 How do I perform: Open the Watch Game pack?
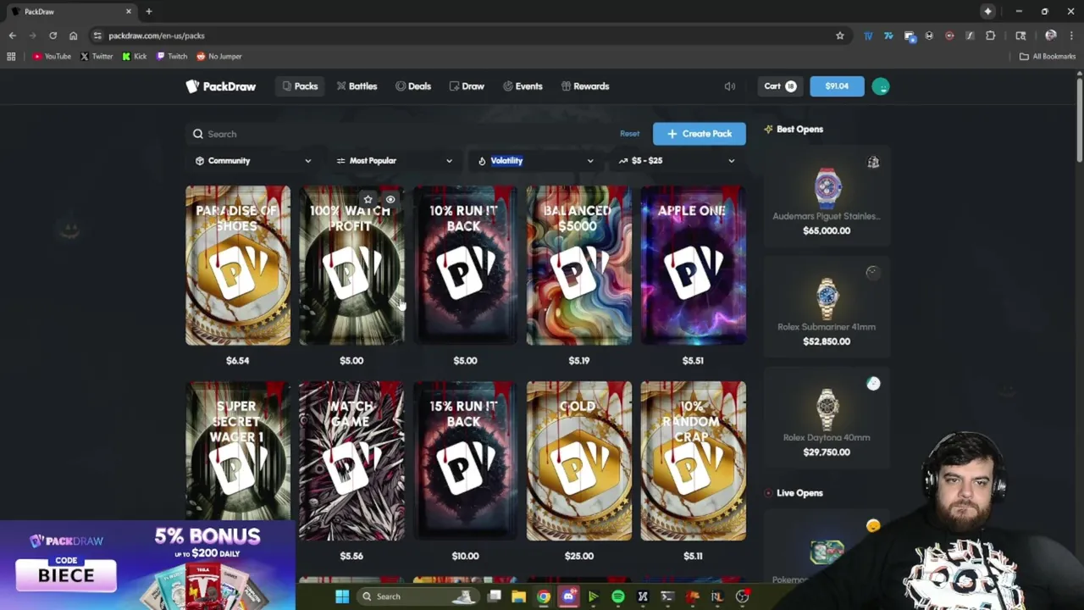click(x=351, y=461)
